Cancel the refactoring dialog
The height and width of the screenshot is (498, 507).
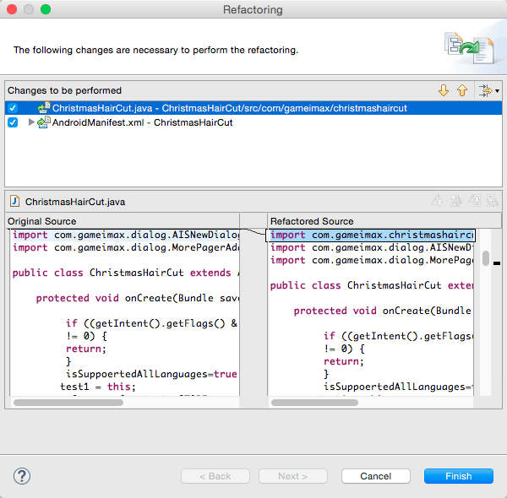[x=376, y=476]
